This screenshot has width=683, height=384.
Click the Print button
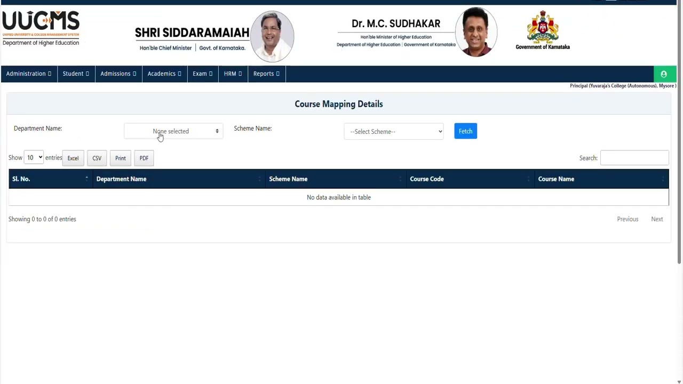(x=121, y=158)
